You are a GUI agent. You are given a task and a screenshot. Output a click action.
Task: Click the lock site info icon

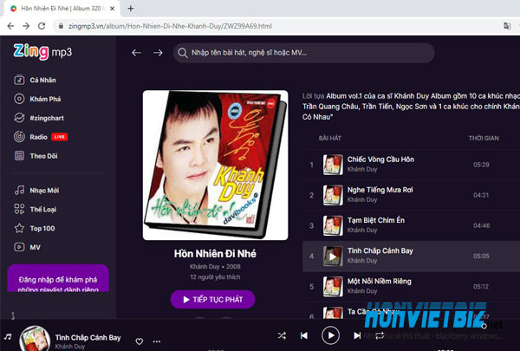coord(61,26)
